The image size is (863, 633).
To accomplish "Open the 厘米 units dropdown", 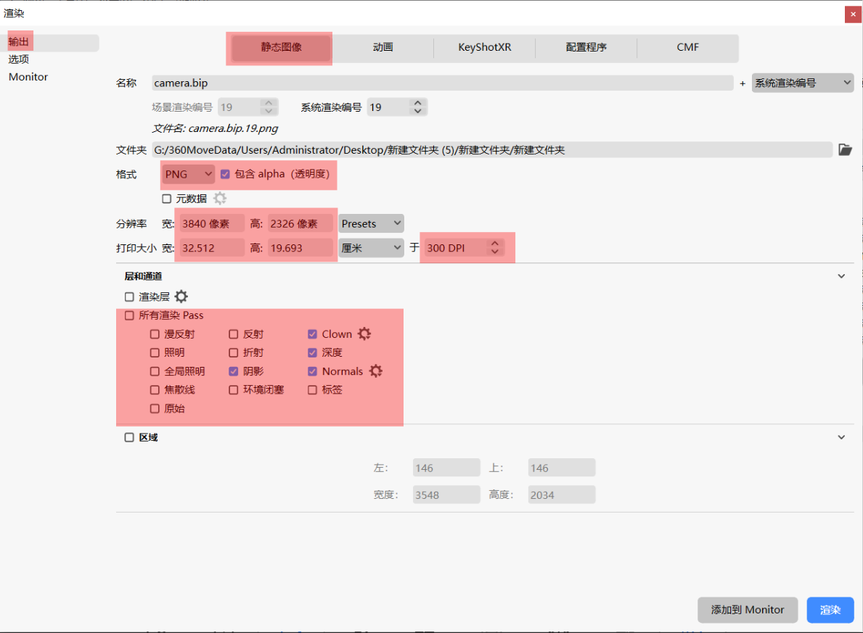I will [x=371, y=248].
